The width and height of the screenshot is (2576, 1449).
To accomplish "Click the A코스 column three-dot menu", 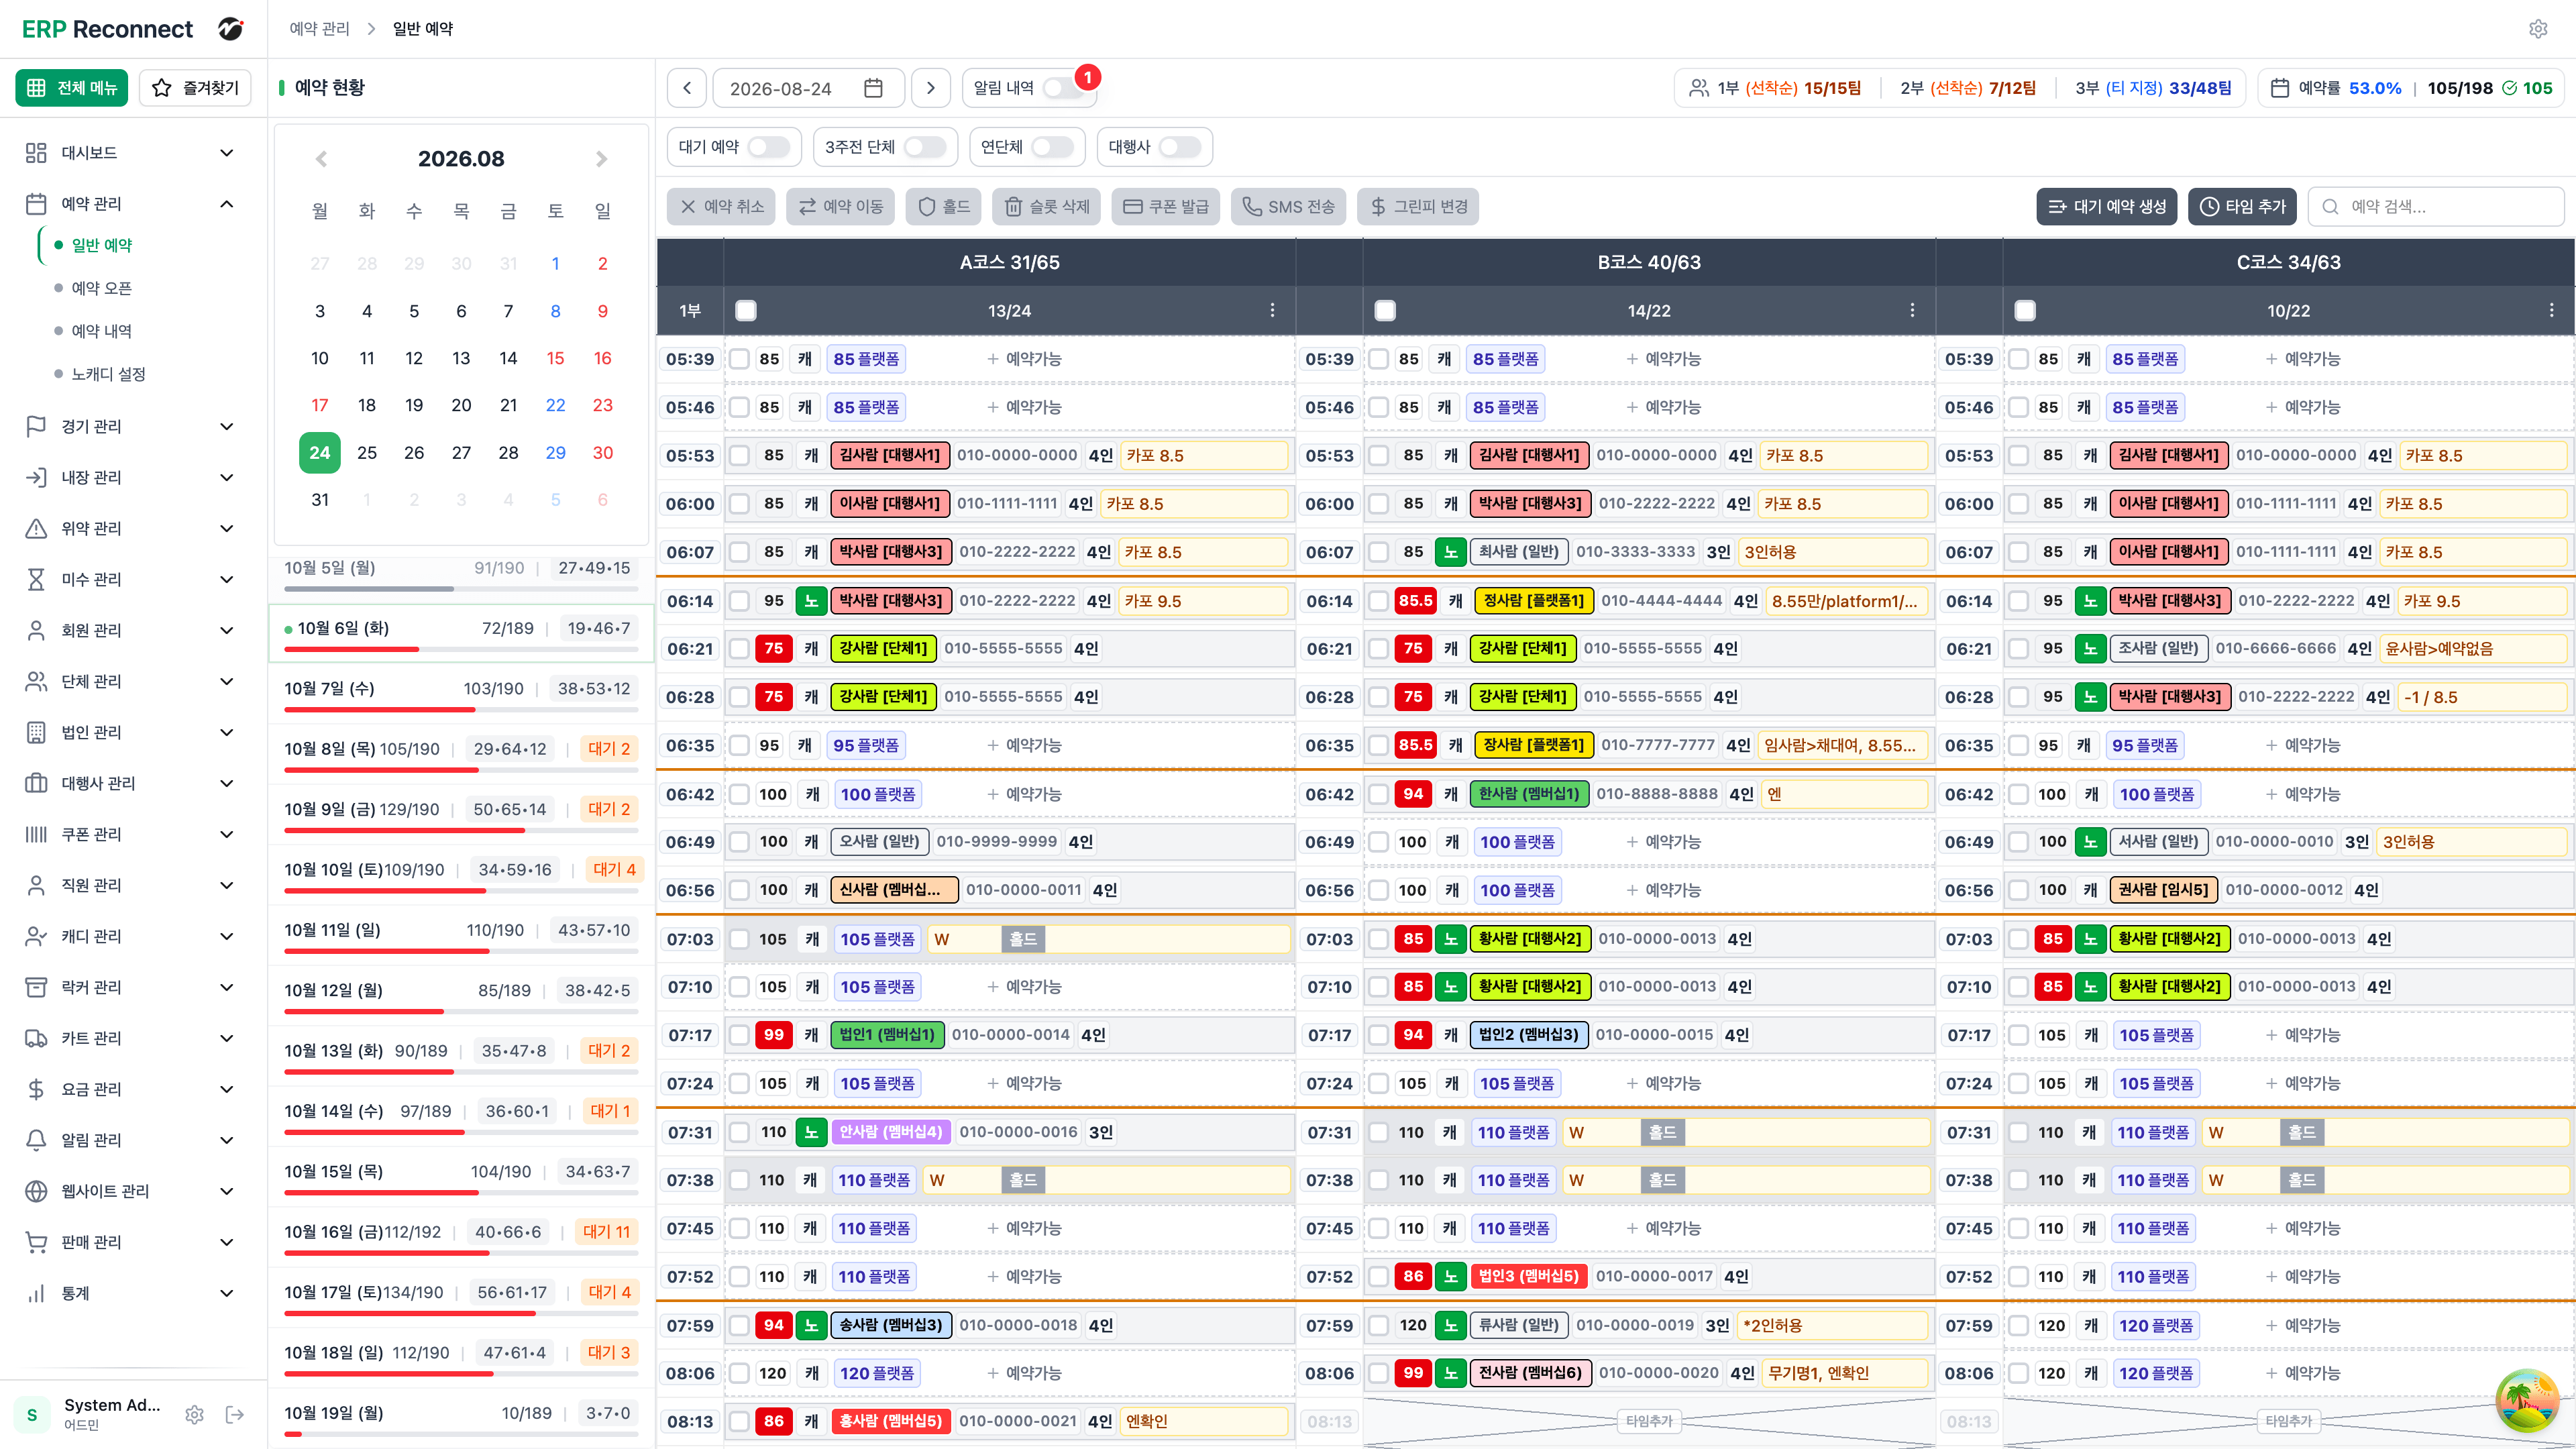I will pos(1272,310).
